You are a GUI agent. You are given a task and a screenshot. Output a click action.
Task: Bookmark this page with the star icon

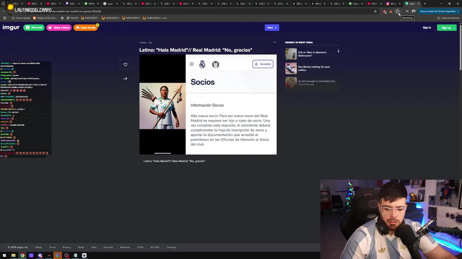(375, 11)
